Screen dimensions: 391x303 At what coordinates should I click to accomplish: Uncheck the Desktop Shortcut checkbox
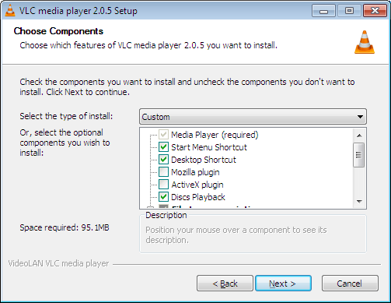[x=163, y=160]
